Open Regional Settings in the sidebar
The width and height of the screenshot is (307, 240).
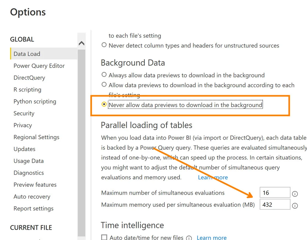[x=36, y=137]
